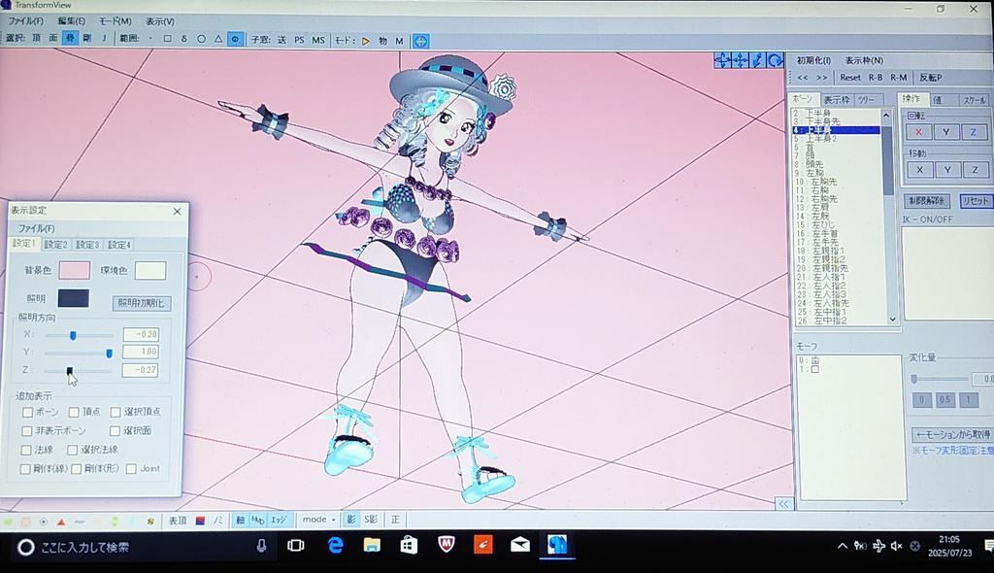Enable 剛体(線) checkbox

coord(25,469)
